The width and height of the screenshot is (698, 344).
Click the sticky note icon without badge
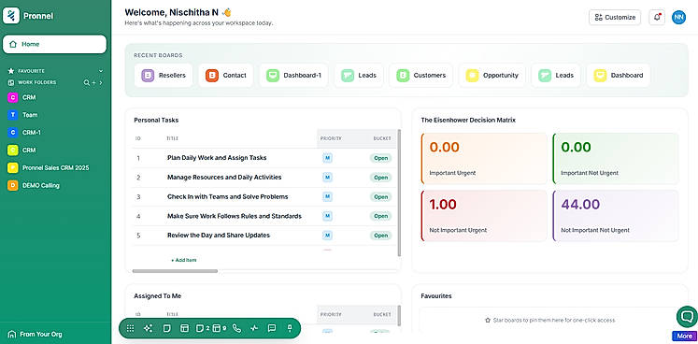pyautogui.click(x=167, y=328)
